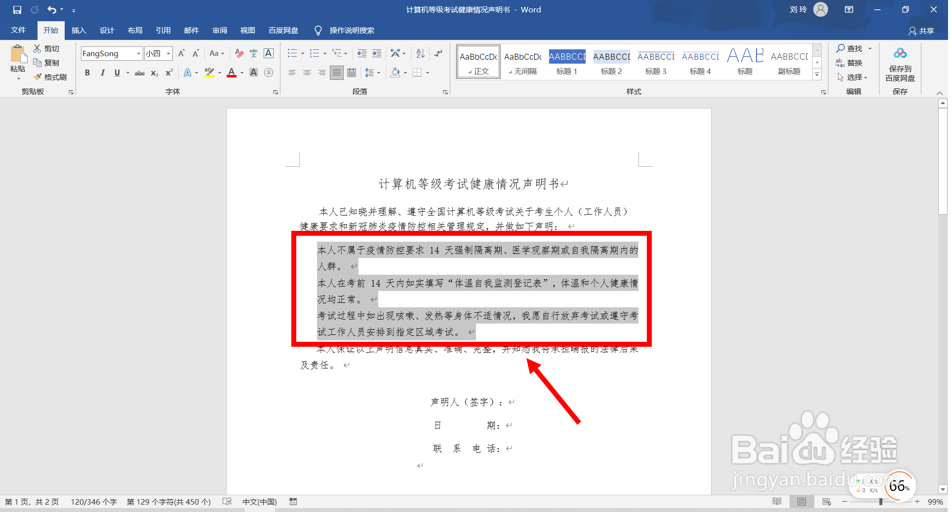The image size is (952, 512).
Task: Switch to Read Mode view
Action: (x=777, y=502)
